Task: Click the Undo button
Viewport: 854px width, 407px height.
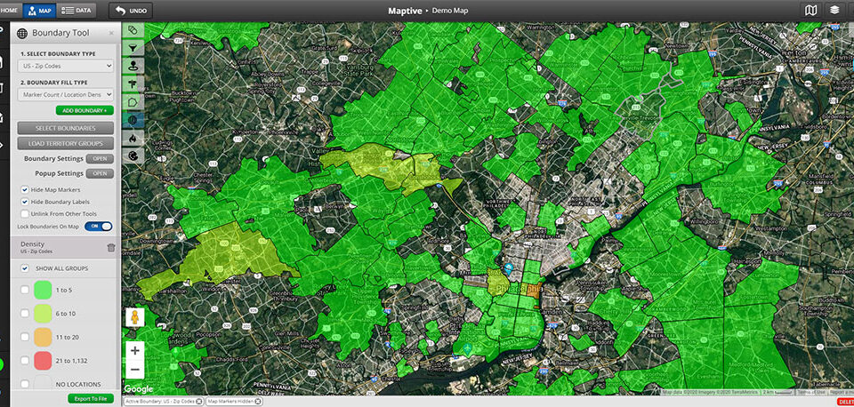Action: (131, 11)
